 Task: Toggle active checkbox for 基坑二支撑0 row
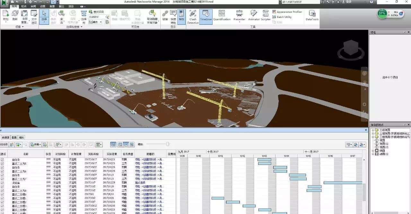[x=3, y=194]
